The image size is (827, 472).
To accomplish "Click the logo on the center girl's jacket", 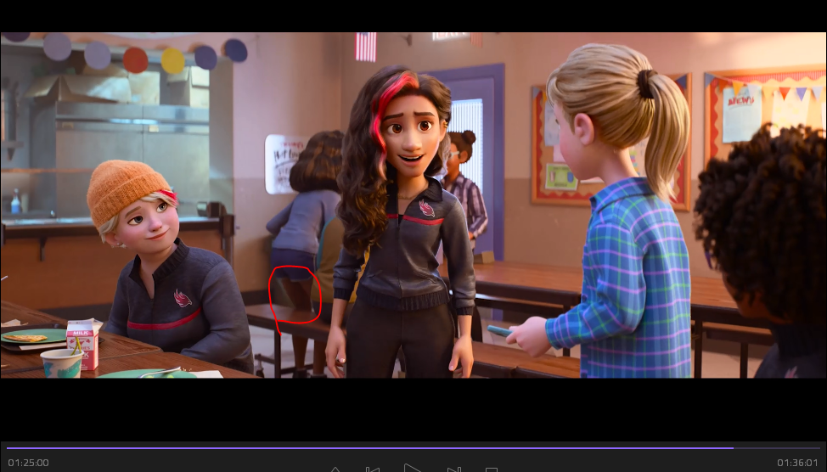I will point(427,209).
